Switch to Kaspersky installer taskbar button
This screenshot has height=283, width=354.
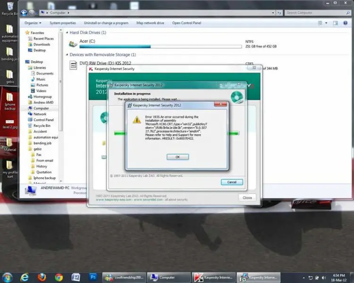click(259, 277)
